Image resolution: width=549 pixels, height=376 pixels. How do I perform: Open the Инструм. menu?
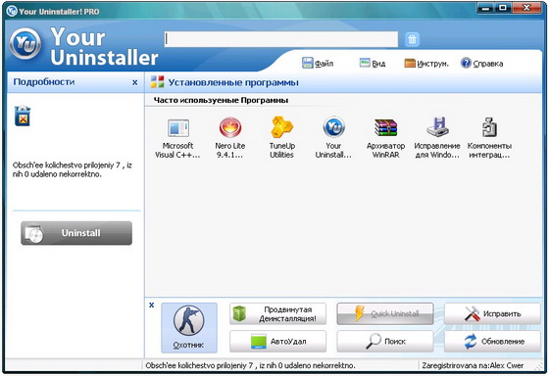pos(426,64)
